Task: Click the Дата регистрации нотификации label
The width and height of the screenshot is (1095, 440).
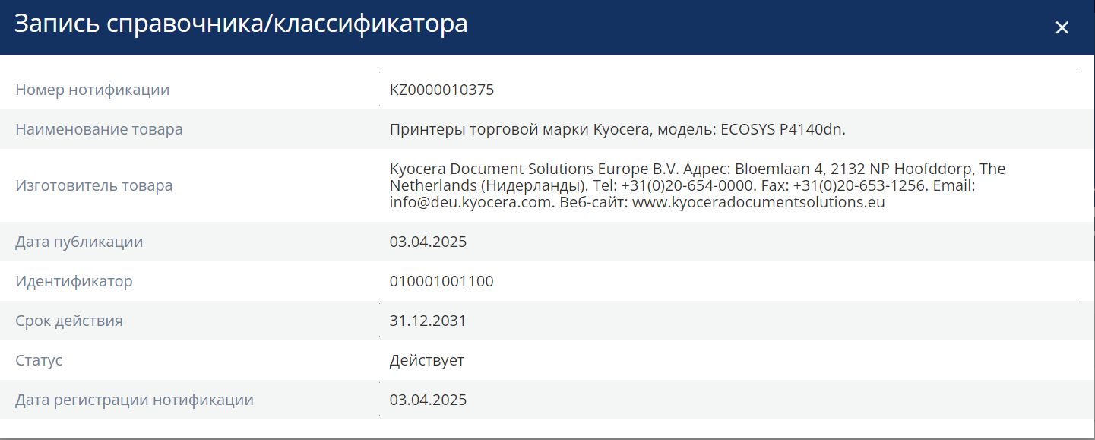Action: (x=135, y=400)
